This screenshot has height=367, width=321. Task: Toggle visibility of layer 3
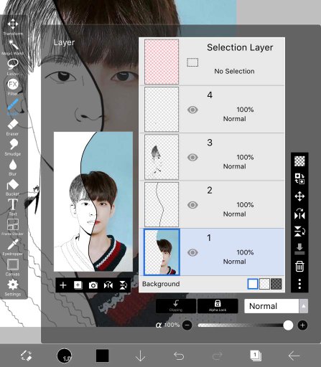192,157
